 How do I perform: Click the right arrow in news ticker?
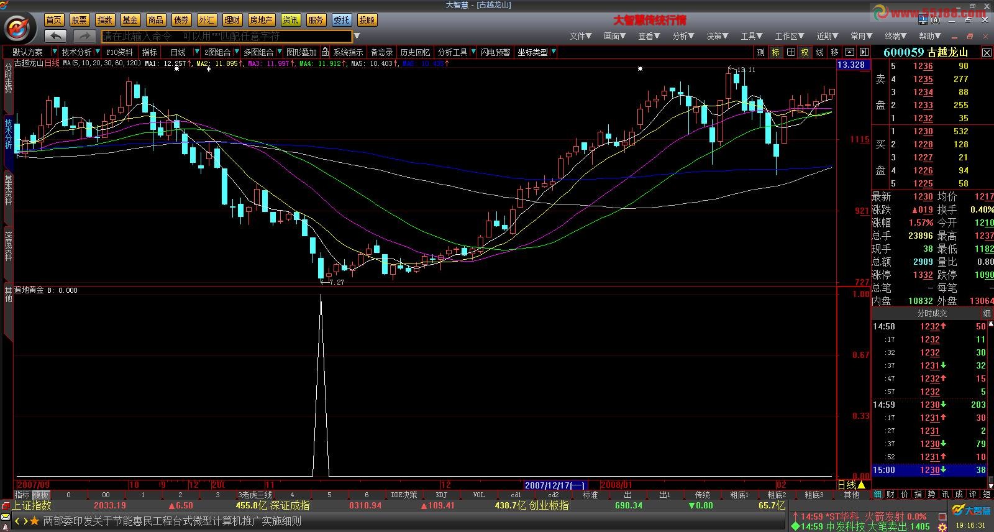click(x=25, y=521)
